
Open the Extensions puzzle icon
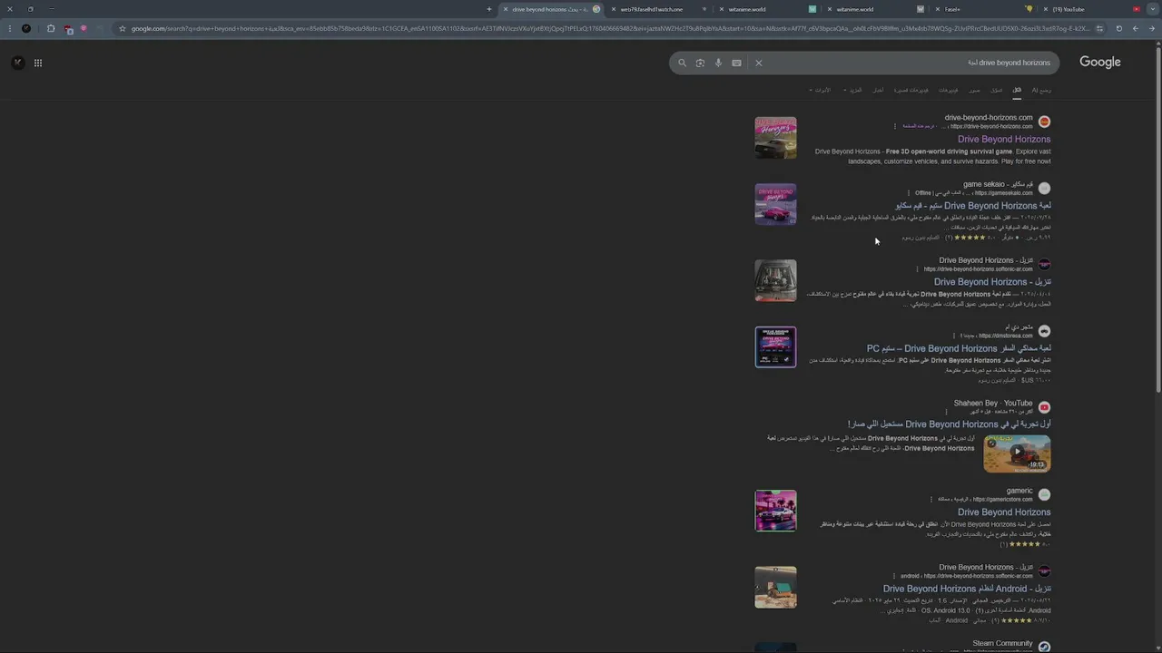(x=51, y=28)
